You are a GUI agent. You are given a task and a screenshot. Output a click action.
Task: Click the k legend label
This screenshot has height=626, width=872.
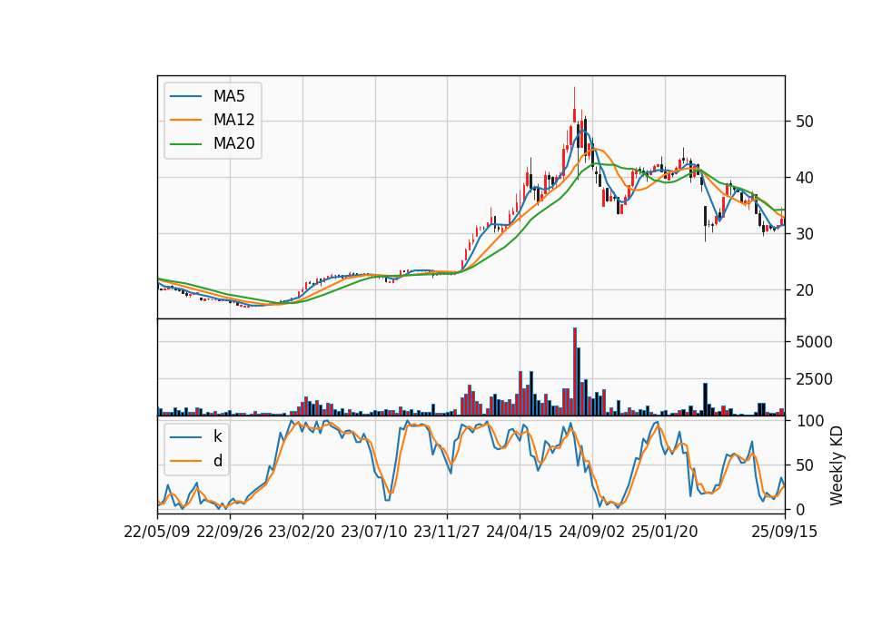point(217,436)
